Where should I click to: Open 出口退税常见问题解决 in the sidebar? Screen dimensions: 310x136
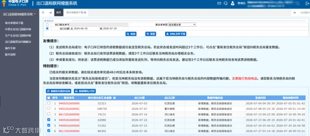point(18,42)
